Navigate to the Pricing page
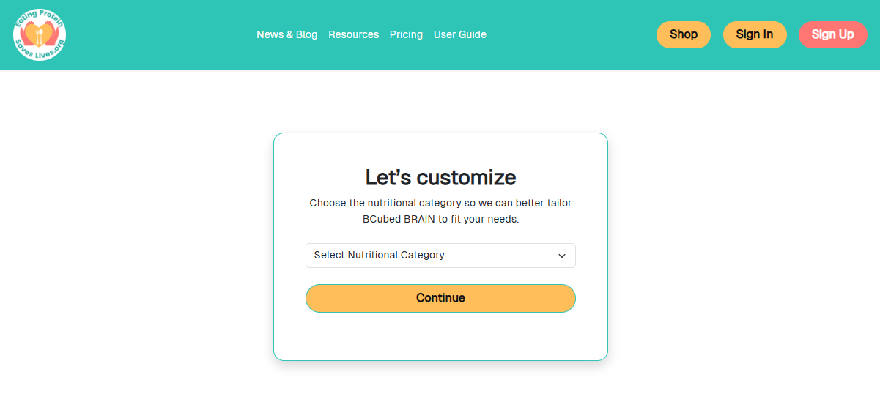Viewport: 880px width, 410px height. tap(406, 34)
